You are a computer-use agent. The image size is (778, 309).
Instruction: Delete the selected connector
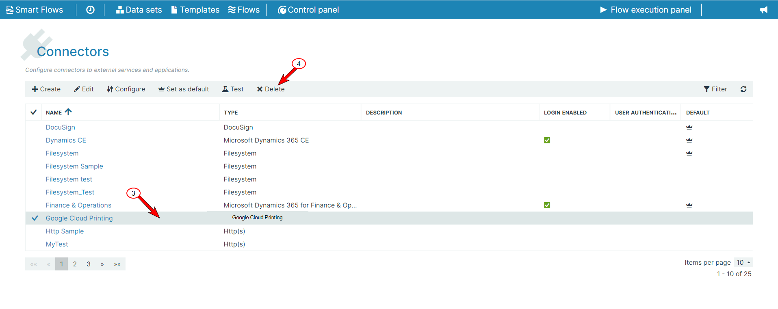271,89
